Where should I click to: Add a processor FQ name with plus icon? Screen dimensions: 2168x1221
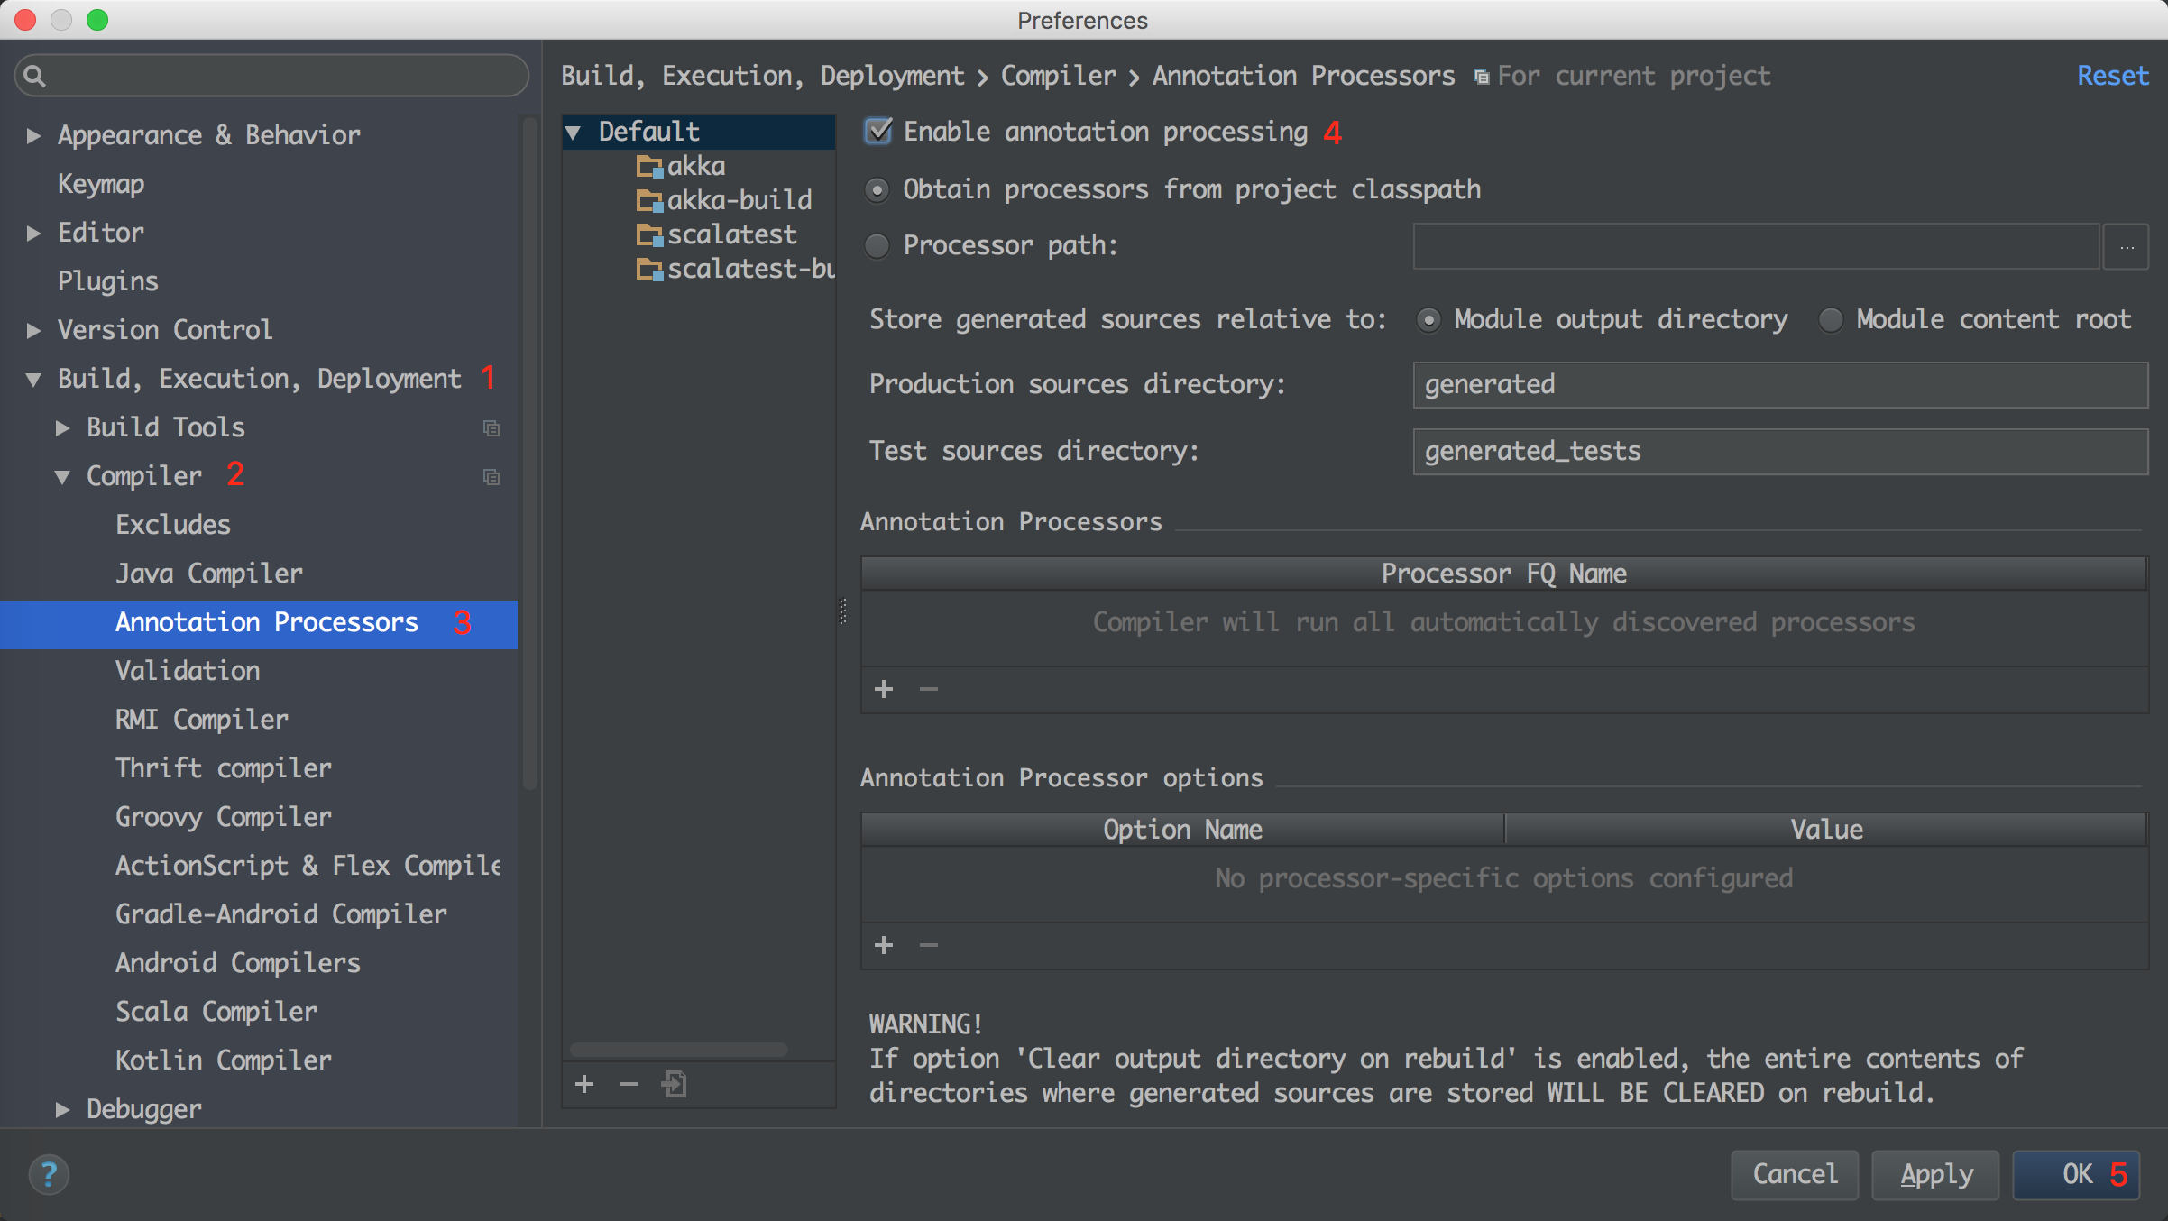(x=884, y=689)
